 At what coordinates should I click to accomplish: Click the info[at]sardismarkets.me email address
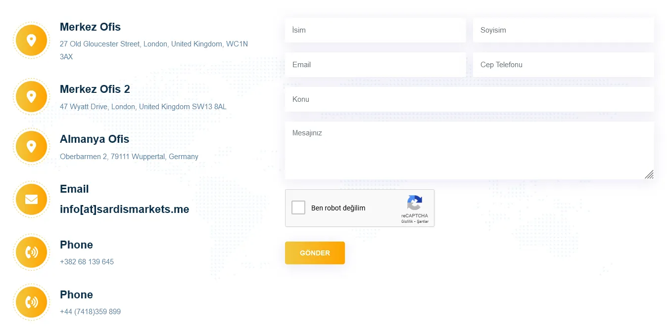tap(124, 209)
